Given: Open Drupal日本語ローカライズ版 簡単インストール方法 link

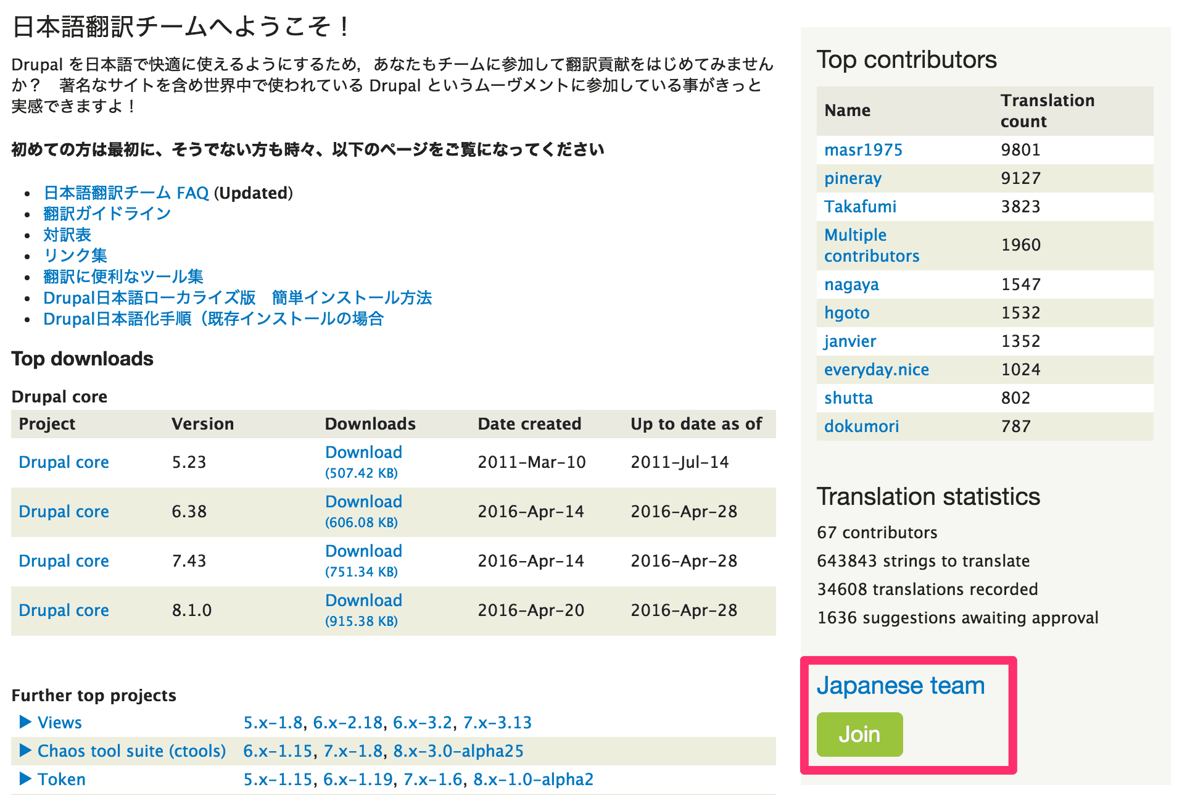Looking at the screenshot, I should (238, 298).
